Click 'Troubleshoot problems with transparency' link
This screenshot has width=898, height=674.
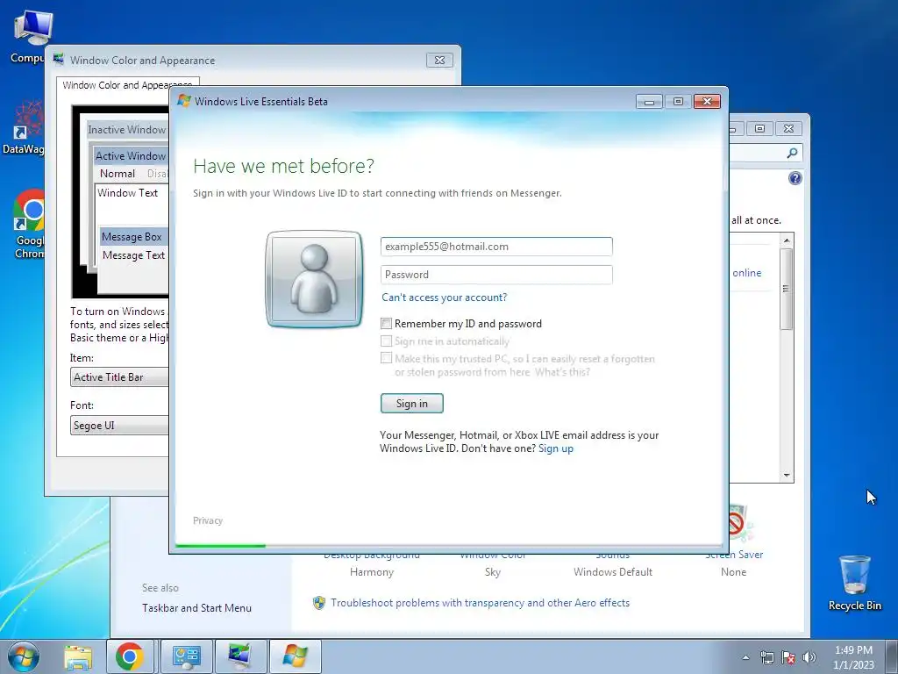click(x=480, y=603)
